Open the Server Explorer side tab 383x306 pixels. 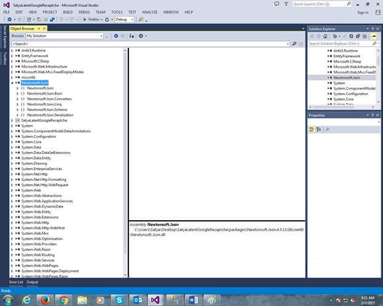(x=5, y=37)
